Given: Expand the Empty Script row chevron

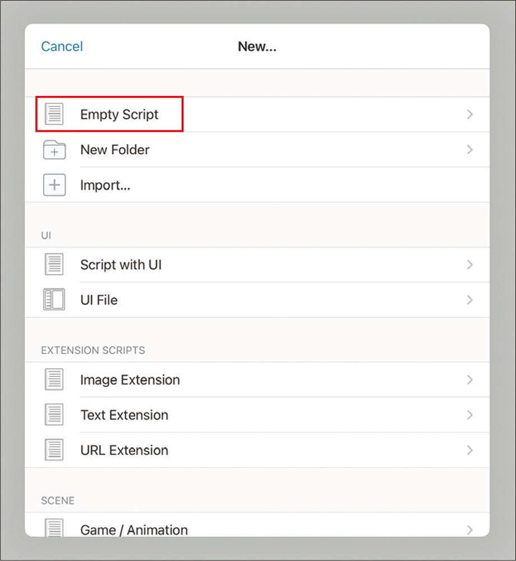Looking at the screenshot, I should [x=470, y=114].
